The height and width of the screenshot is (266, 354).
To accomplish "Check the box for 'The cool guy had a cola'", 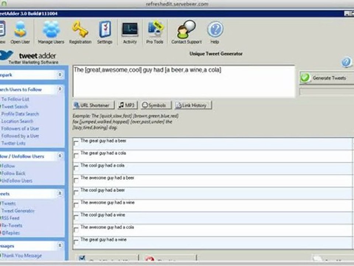I will coord(76,168).
